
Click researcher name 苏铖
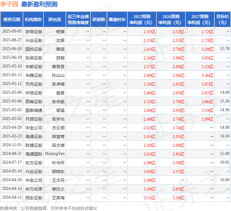click(x=60, y=58)
